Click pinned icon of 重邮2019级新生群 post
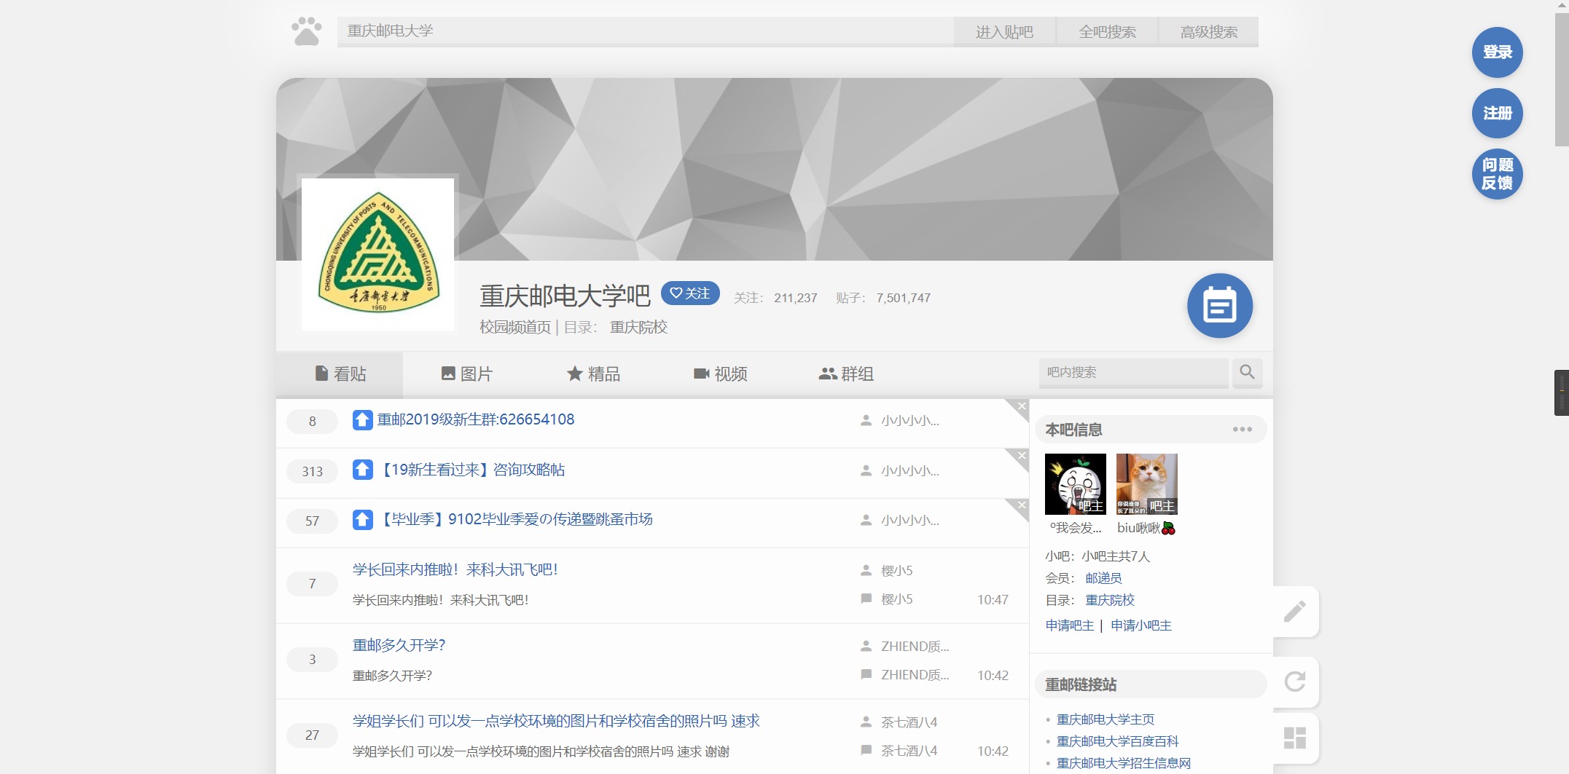The image size is (1569, 774). pos(363,420)
